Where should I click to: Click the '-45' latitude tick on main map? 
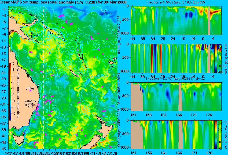[3, 149]
